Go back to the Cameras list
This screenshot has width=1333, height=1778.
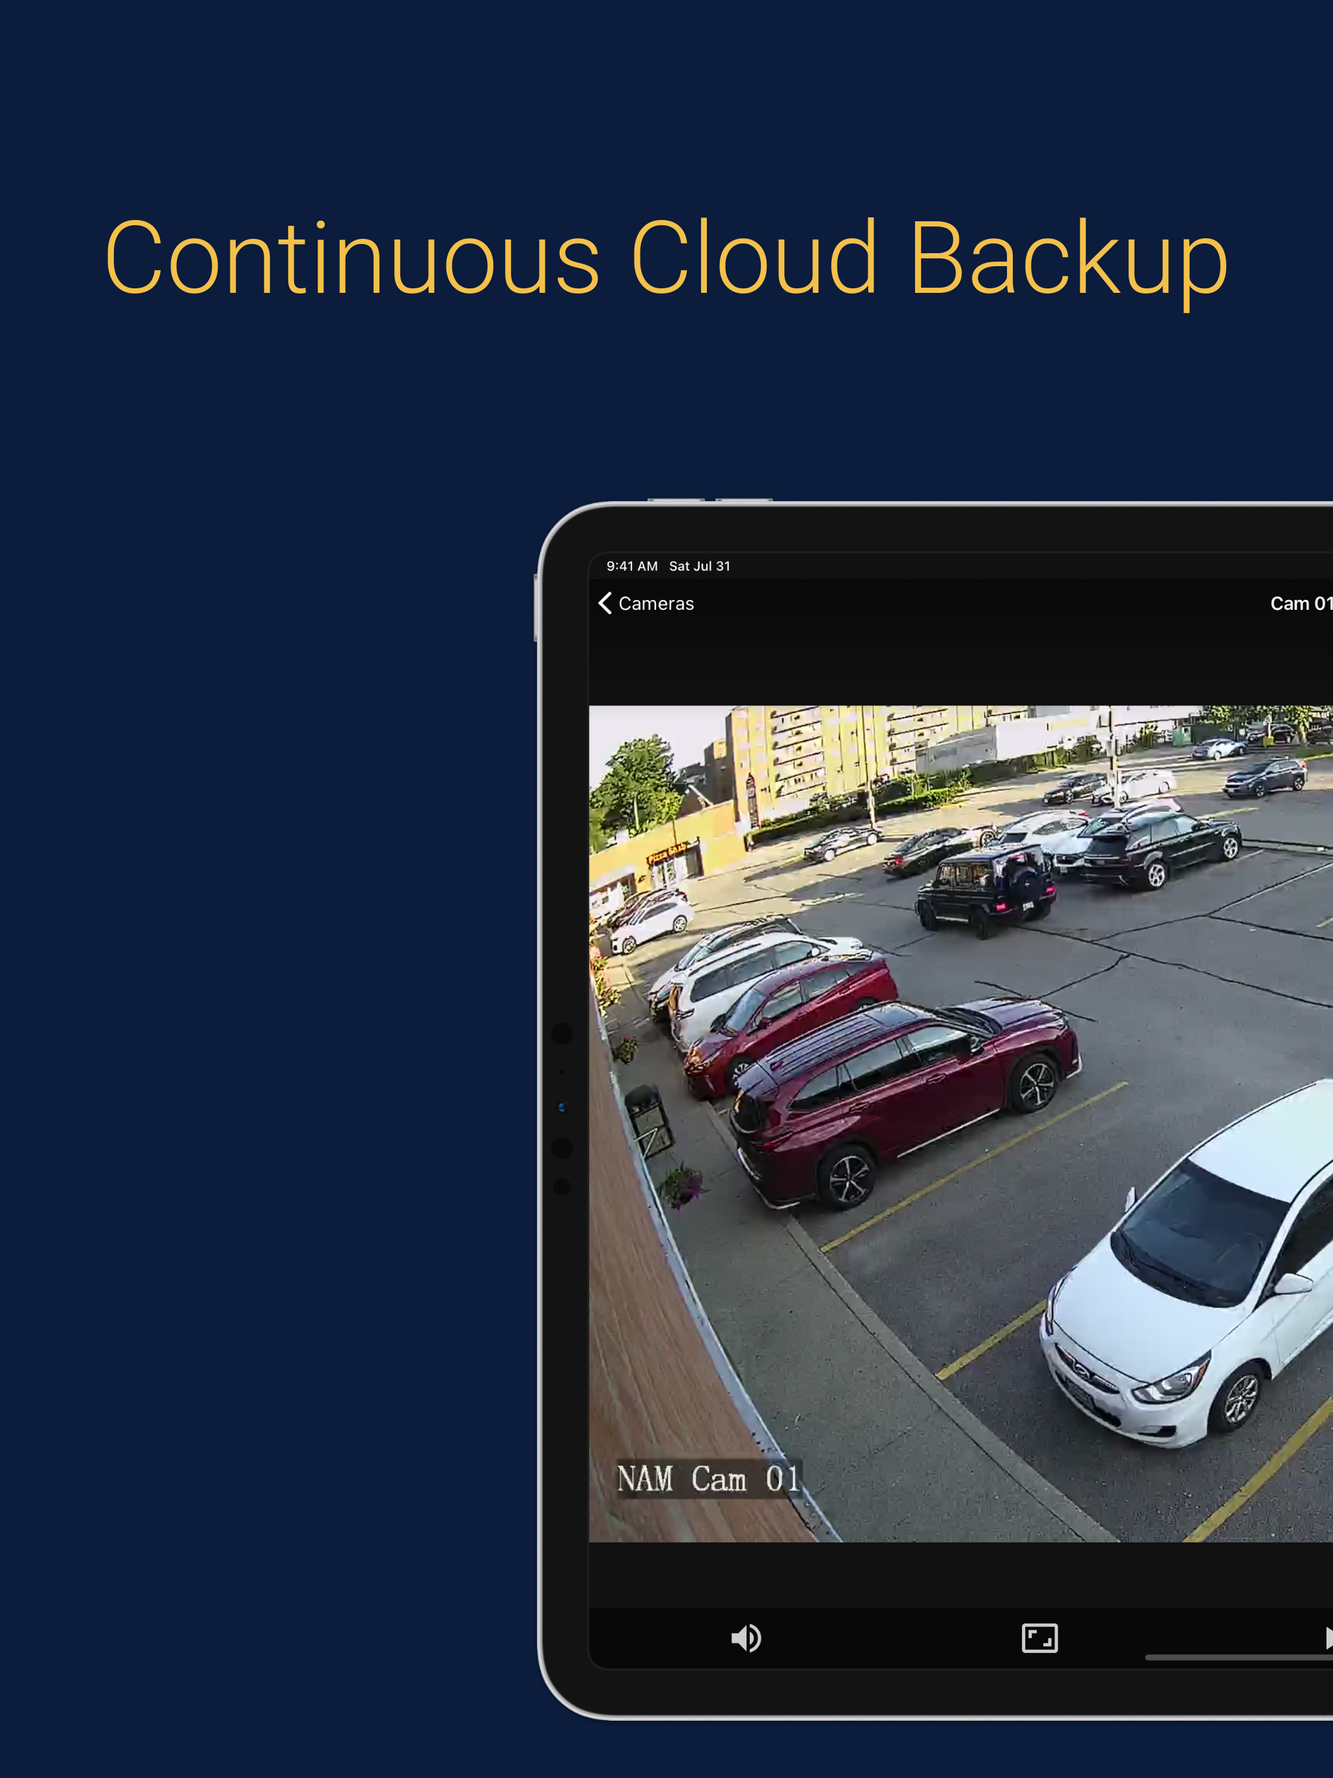tap(646, 604)
